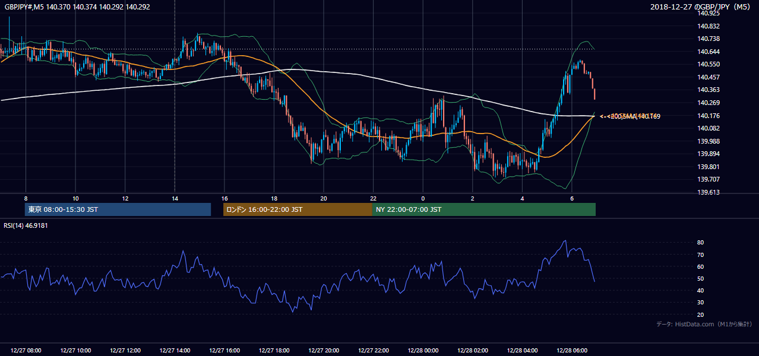Click the 140.363 price axis label
Image resolution: width=759 pixels, height=356 pixels.
point(708,90)
